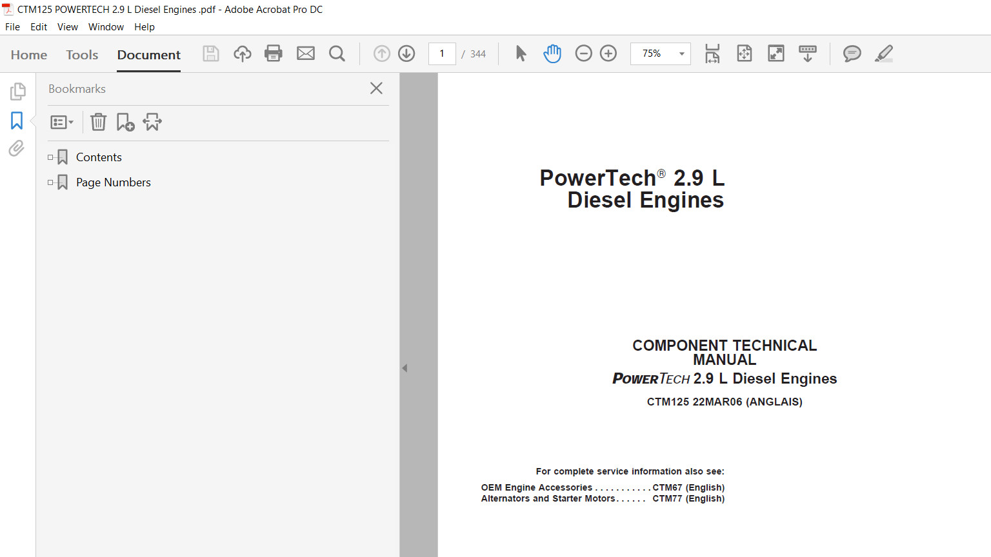991x557 pixels.
Task: Open the View menu
Action: coord(68,27)
